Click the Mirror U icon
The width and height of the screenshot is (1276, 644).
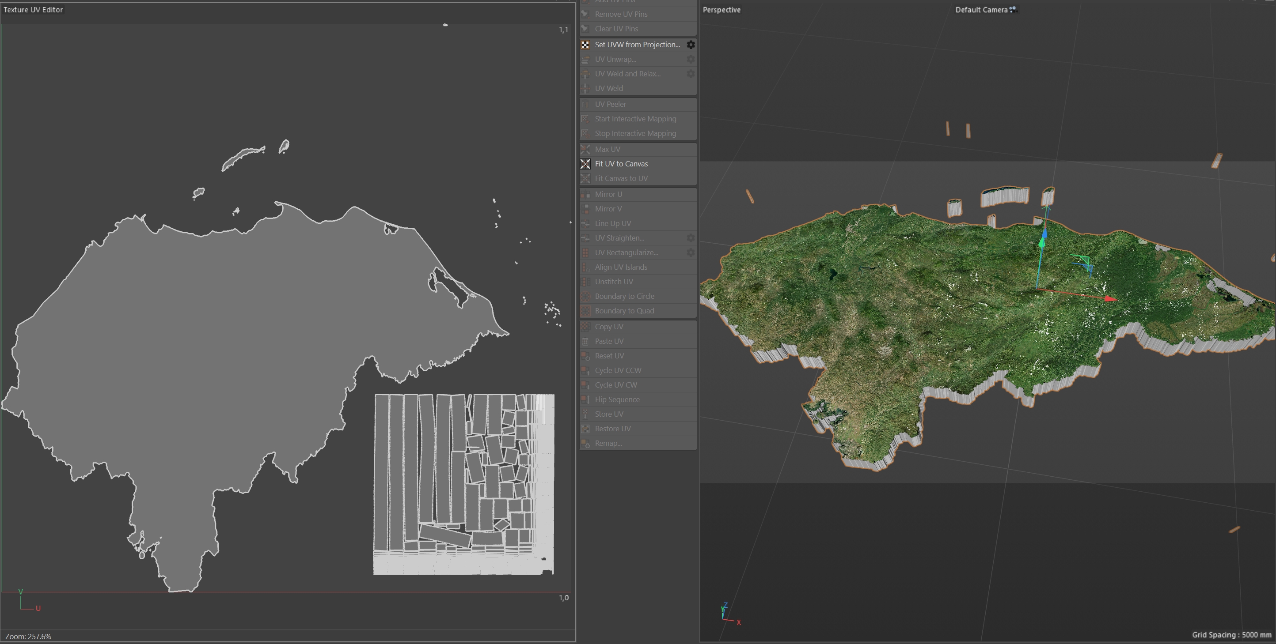(x=585, y=195)
